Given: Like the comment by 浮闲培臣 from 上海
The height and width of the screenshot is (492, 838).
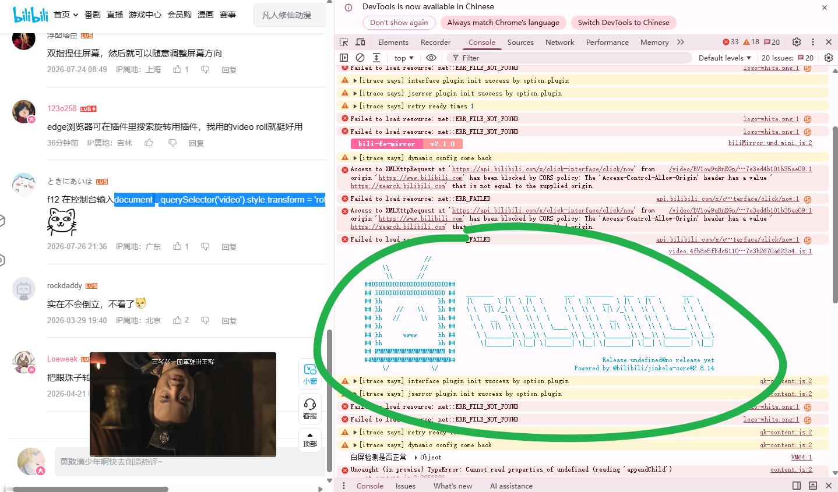Looking at the screenshot, I should [x=181, y=69].
